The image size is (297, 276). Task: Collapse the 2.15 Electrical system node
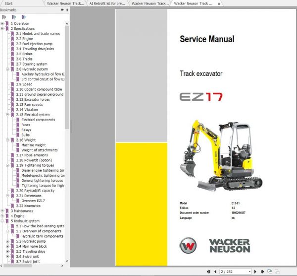coord(7,115)
